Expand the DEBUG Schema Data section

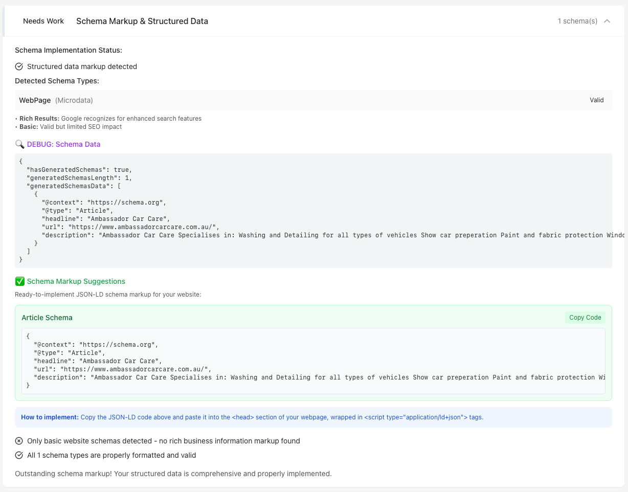(63, 144)
